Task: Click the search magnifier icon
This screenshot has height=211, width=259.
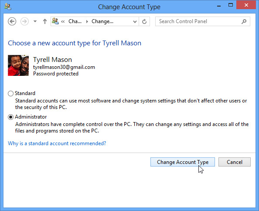Action: [244, 21]
